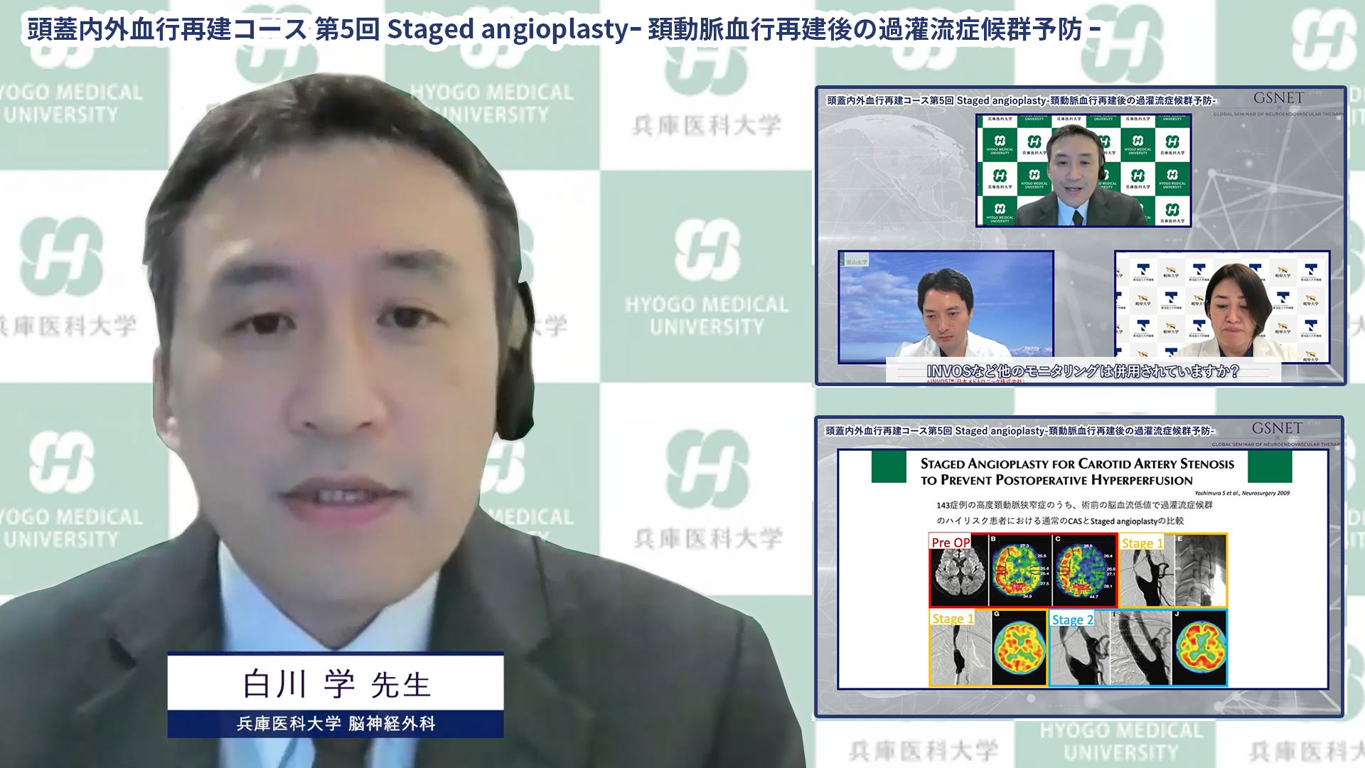The image size is (1365, 768).
Task: Click the bottom-left panelist video with sky background
Action: 946,306
